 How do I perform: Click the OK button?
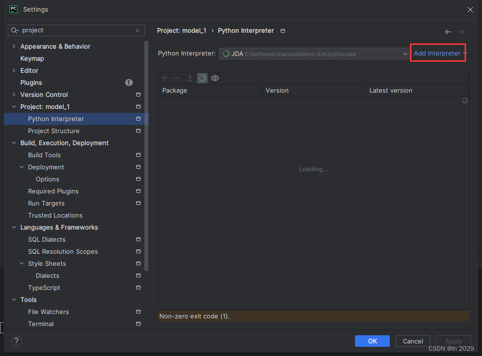[372, 341]
